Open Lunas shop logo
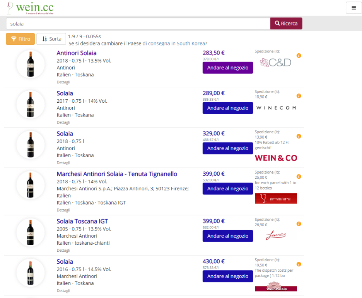Screen dimensions: 362x298 point(276,235)
